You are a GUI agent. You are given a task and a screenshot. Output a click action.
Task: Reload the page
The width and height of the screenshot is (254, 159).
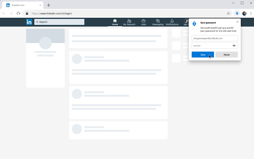(18, 13)
